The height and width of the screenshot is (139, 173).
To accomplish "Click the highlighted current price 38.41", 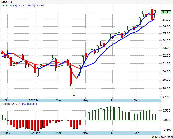I will click(166, 12).
